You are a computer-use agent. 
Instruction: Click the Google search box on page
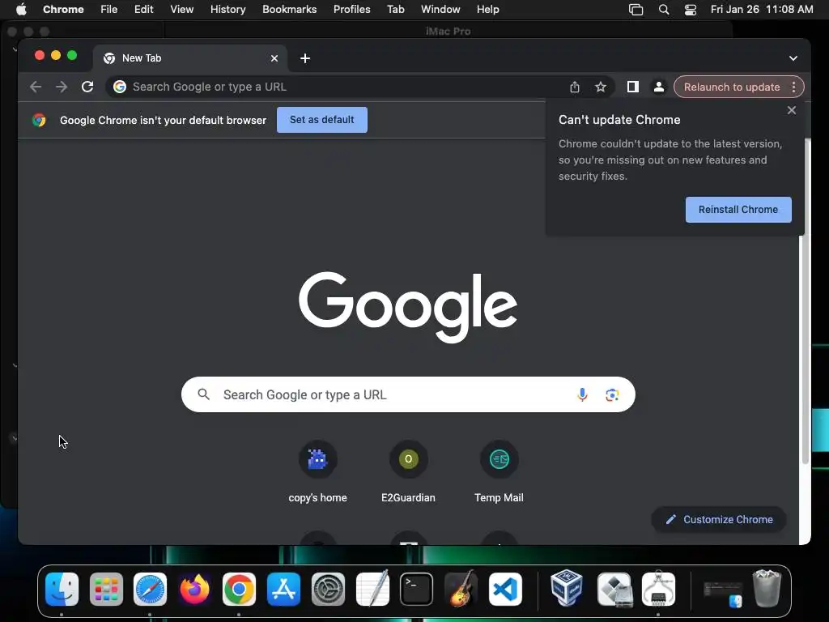(x=408, y=394)
